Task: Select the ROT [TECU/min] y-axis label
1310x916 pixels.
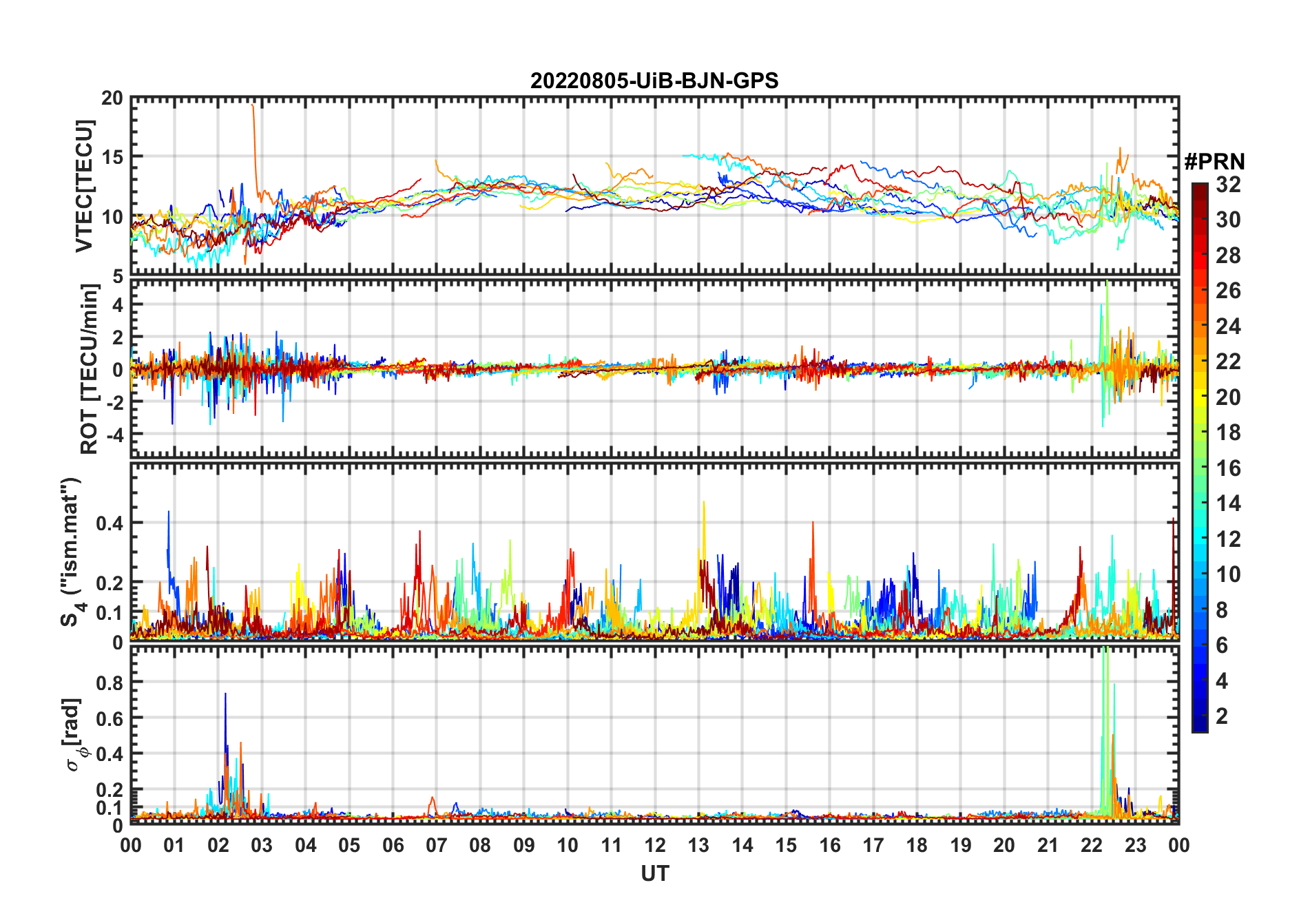Action: (x=89, y=369)
